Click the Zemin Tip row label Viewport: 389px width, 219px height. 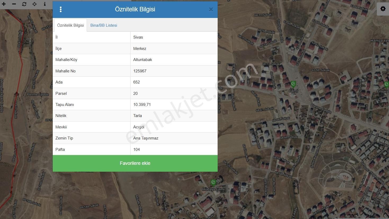64,138
